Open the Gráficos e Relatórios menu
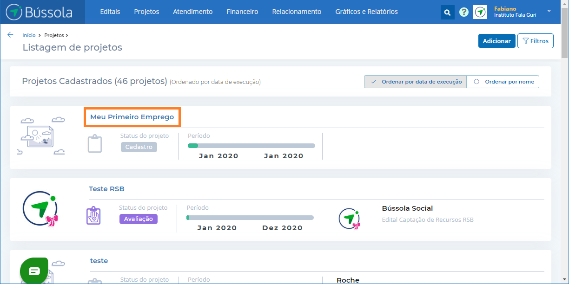This screenshot has height=284, width=569. point(367,12)
